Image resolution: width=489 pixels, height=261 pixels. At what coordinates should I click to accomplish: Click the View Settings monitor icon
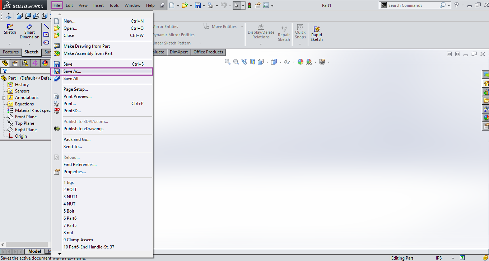pyautogui.click(x=322, y=62)
